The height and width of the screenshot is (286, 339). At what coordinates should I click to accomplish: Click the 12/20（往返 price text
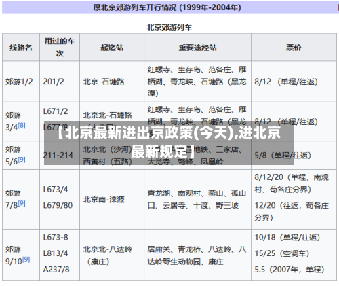point(277,205)
